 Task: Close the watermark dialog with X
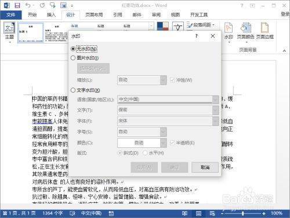[213, 36]
